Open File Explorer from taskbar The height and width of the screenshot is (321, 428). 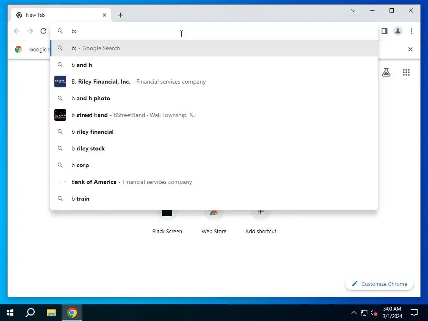(51, 313)
